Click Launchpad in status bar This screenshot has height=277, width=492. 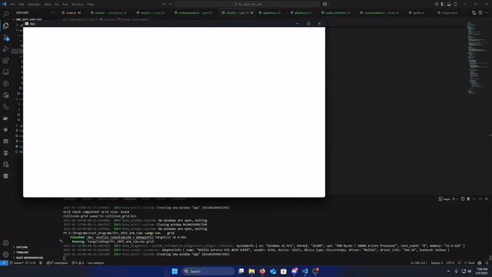click(58, 263)
